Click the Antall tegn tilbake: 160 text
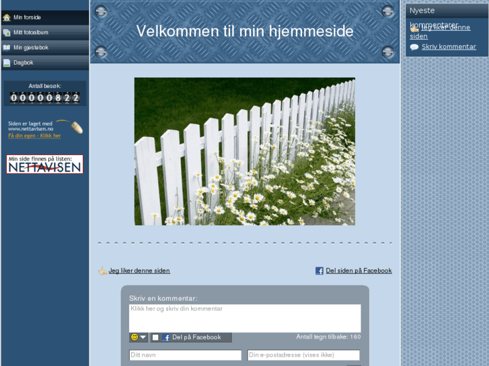Image resolution: width=489 pixels, height=366 pixels. pos(328,336)
